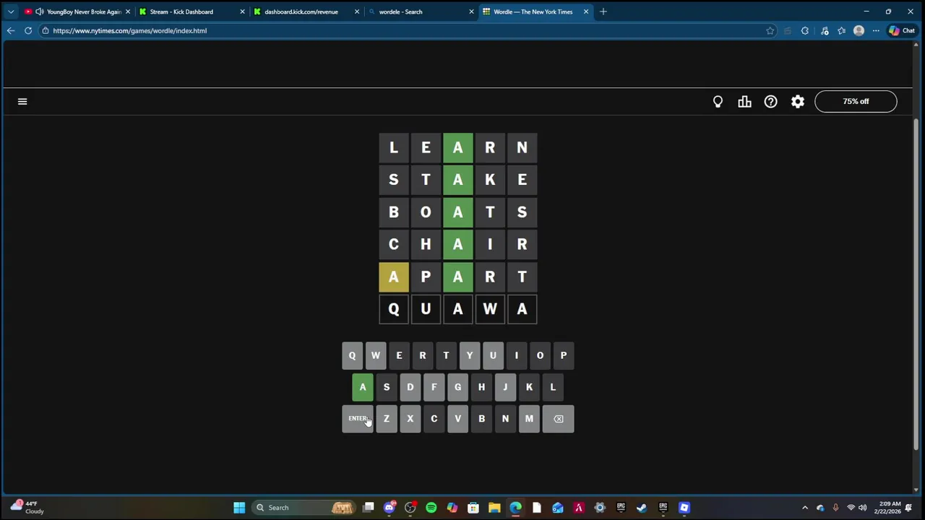Image resolution: width=925 pixels, height=520 pixels.
Task: Open the notification bell in tray
Action: tap(909, 508)
